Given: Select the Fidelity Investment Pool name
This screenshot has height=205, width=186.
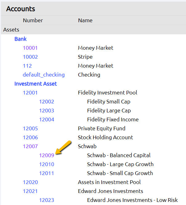Looking at the screenshot, I should click(x=107, y=93).
